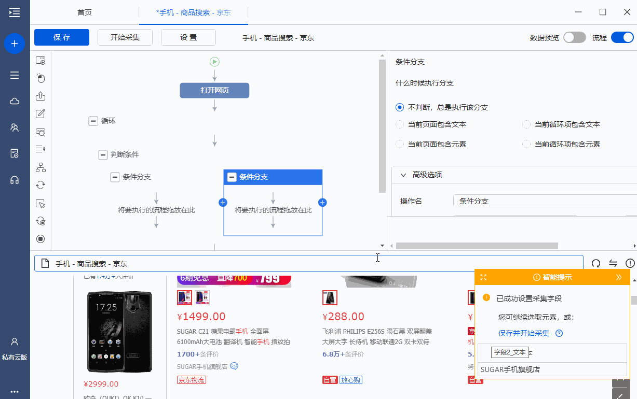637x399 pixels.
Task: Select 当前循环项包含元素 radio option
Action: pyautogui.click(x=526, y=144)
